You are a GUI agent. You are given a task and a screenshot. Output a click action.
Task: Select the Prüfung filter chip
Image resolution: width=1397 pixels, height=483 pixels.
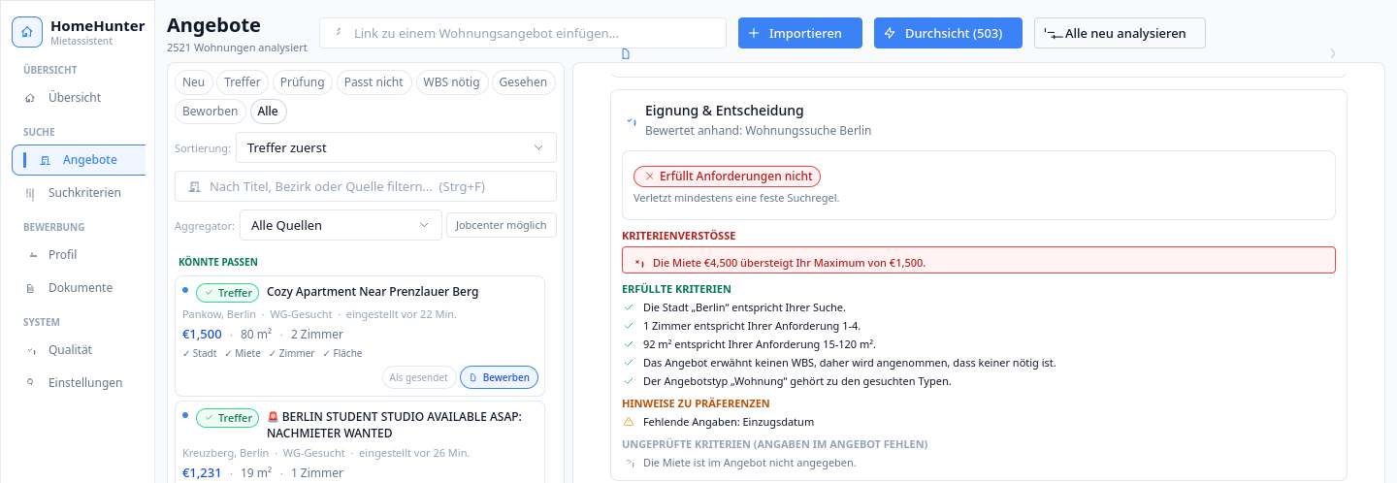coord(303,82)
